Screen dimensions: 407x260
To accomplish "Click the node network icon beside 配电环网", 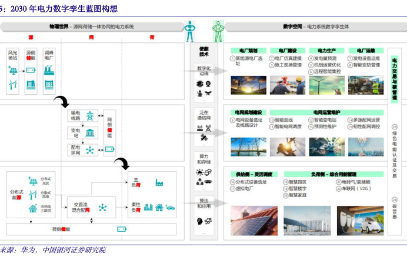I will (90, 150).
